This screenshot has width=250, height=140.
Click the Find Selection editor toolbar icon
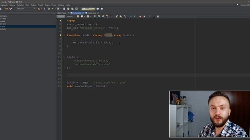95,16
